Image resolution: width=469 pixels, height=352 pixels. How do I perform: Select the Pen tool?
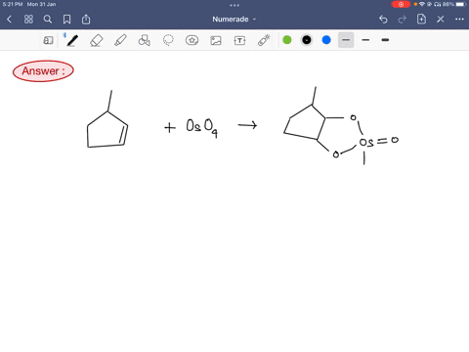72,40
